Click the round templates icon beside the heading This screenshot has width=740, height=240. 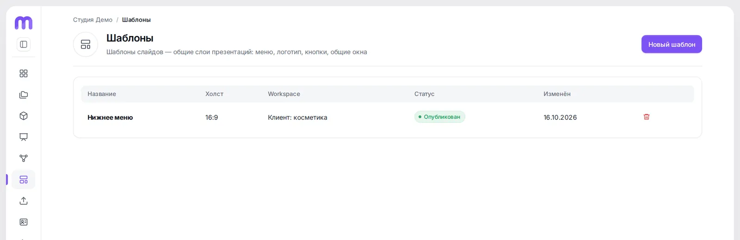(86, 44)
